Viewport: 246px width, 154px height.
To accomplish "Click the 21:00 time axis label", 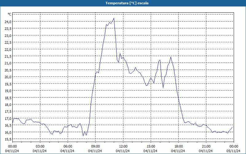I will pos(206,146).
